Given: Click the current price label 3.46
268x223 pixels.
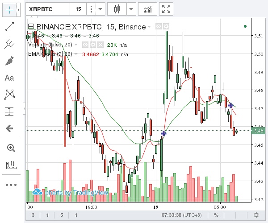Looking at the screenshot, I should (x=259, y=131).
